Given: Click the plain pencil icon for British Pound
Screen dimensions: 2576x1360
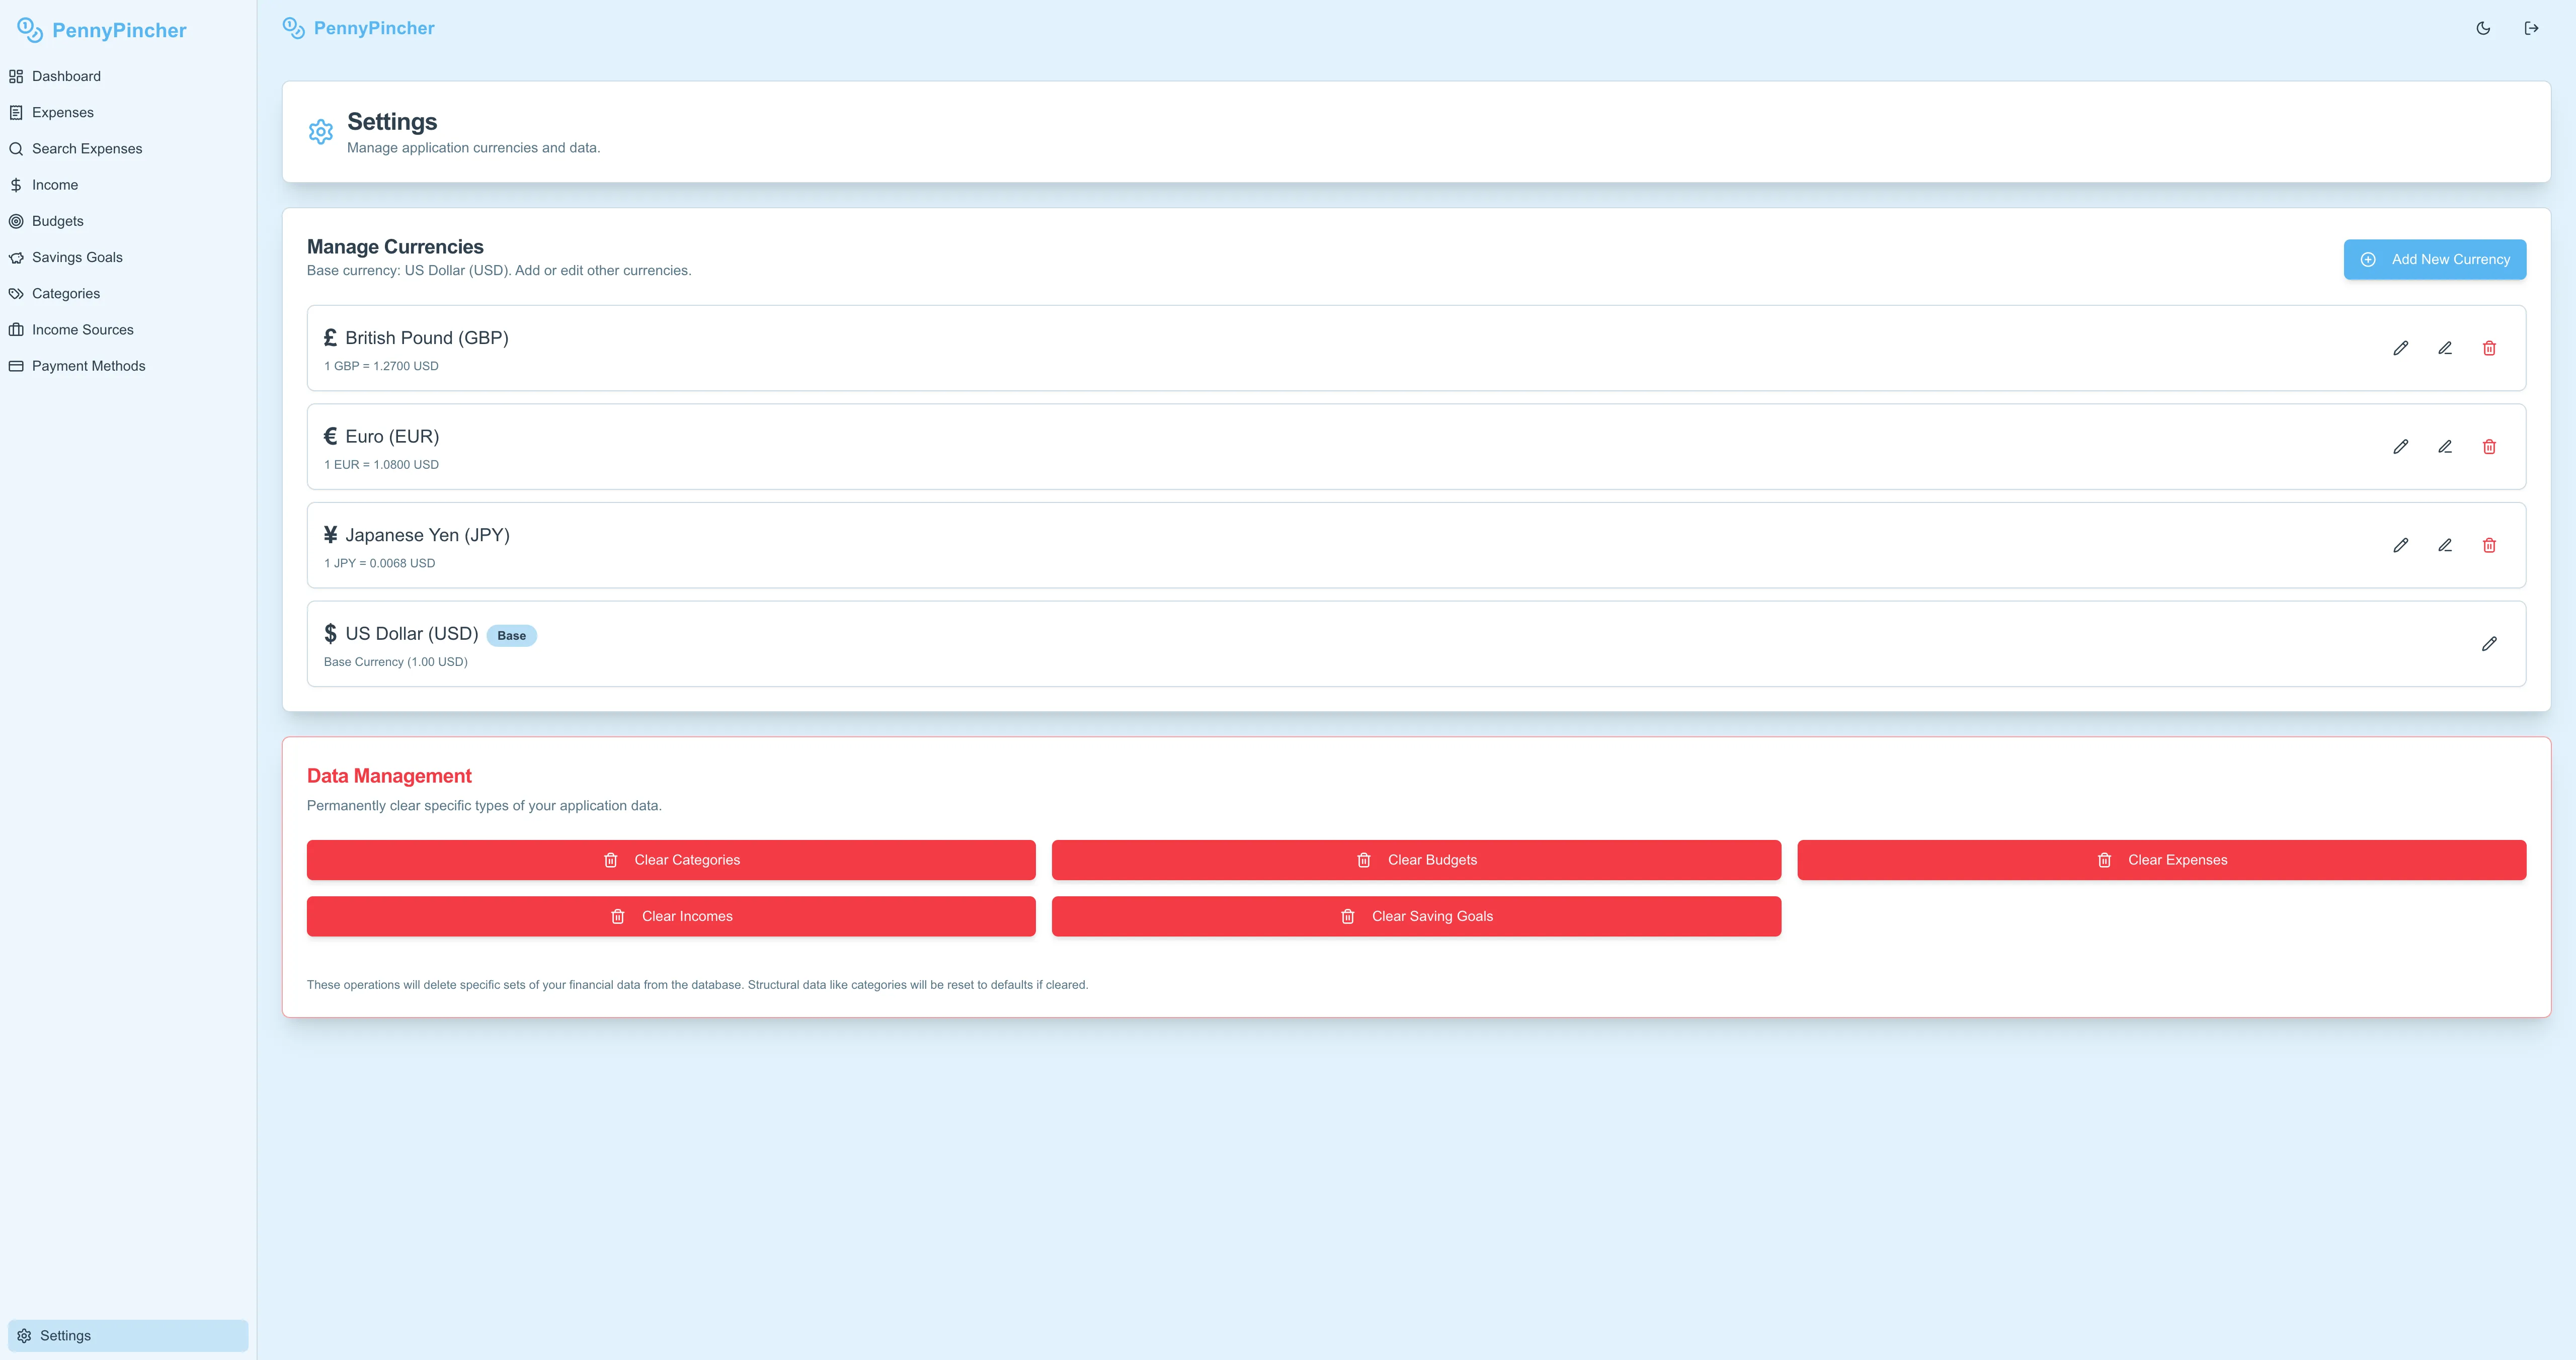Looking at the screenshot, I should click(x=2400, y=348).
